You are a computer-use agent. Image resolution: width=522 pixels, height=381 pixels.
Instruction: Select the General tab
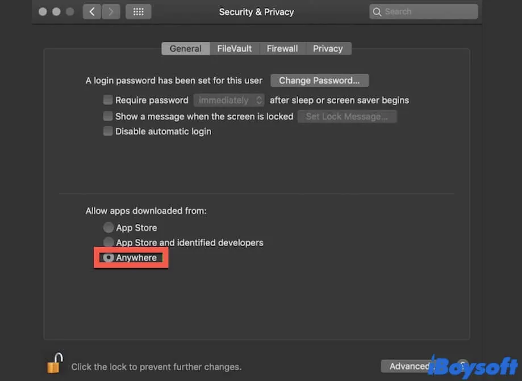click(185, 49)
